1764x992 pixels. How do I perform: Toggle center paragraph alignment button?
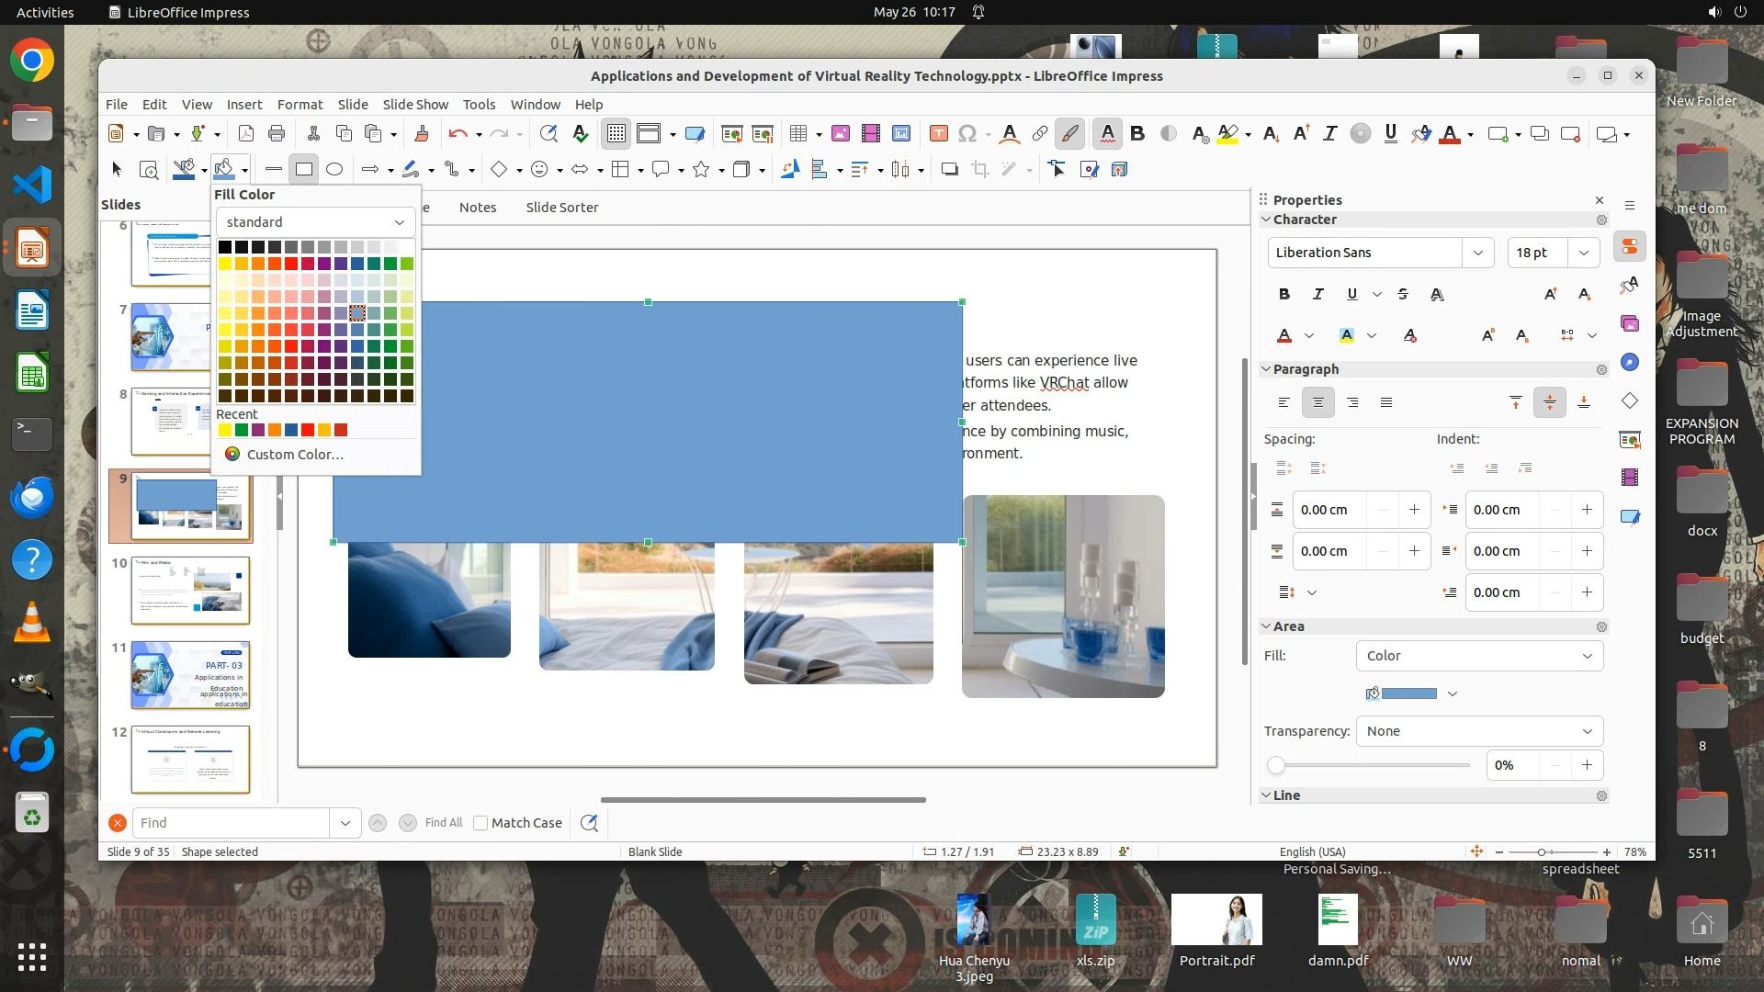[1317, 402]
